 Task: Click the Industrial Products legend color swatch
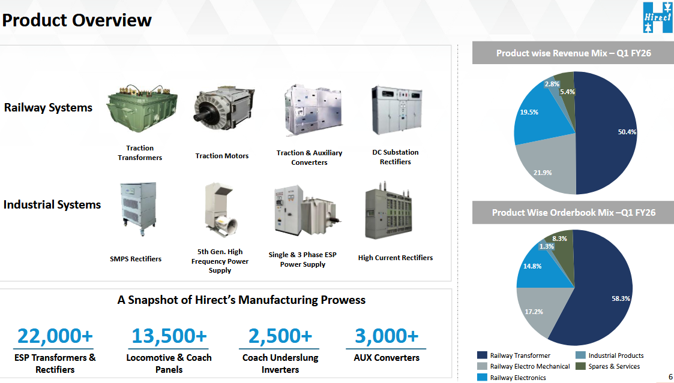click(580, 355)
